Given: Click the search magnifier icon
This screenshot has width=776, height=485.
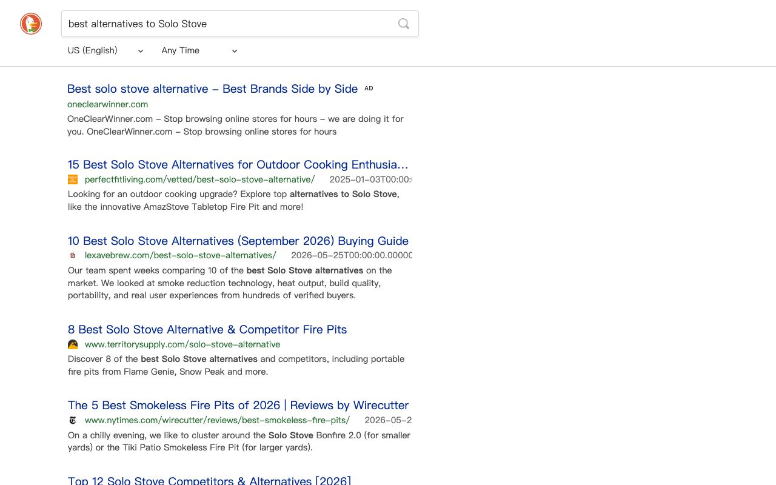Looking at the screenshot, I should point(404,24).
